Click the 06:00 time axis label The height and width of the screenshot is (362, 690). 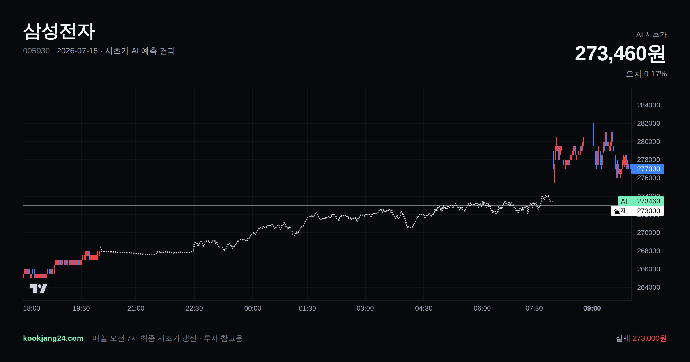pyautogui.click(x=482, y=308)
